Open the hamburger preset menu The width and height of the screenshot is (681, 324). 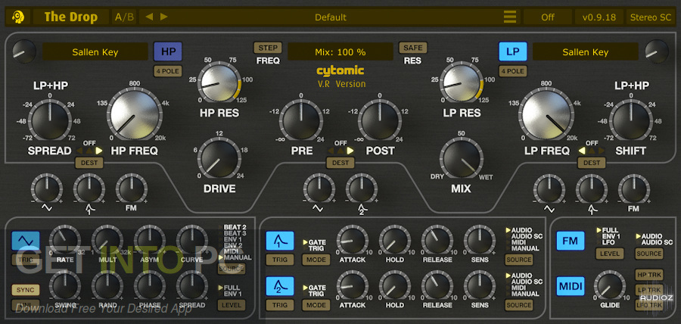[510, 17]
